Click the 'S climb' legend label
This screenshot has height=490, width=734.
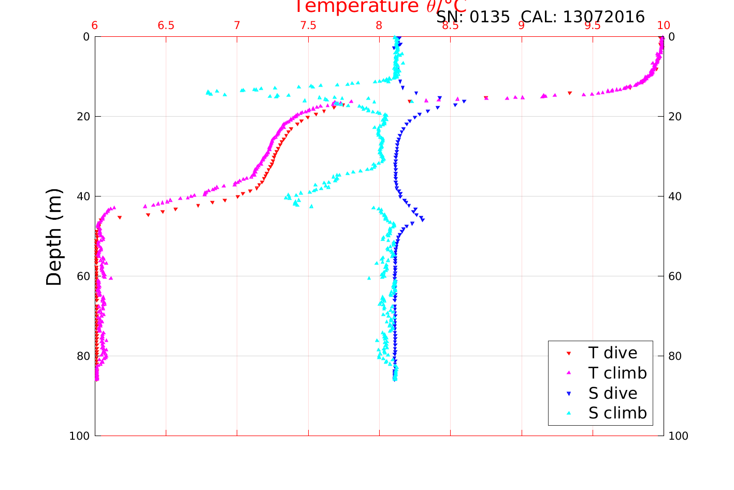pyautogui.click(x=618, y=413)
